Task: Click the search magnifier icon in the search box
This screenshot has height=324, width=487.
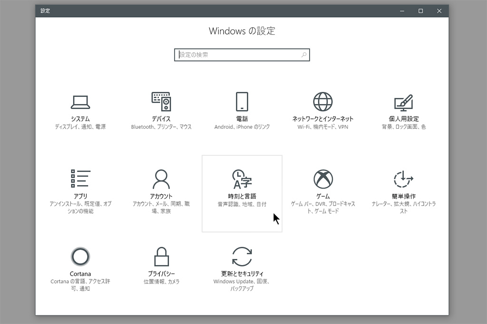Action: [304, 55]
